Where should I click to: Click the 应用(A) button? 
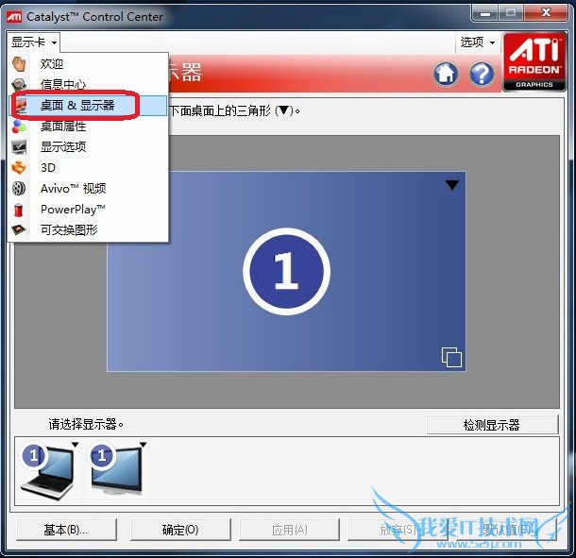point(289,530)
